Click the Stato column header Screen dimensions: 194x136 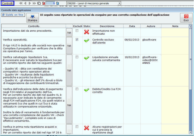[87, 26]
